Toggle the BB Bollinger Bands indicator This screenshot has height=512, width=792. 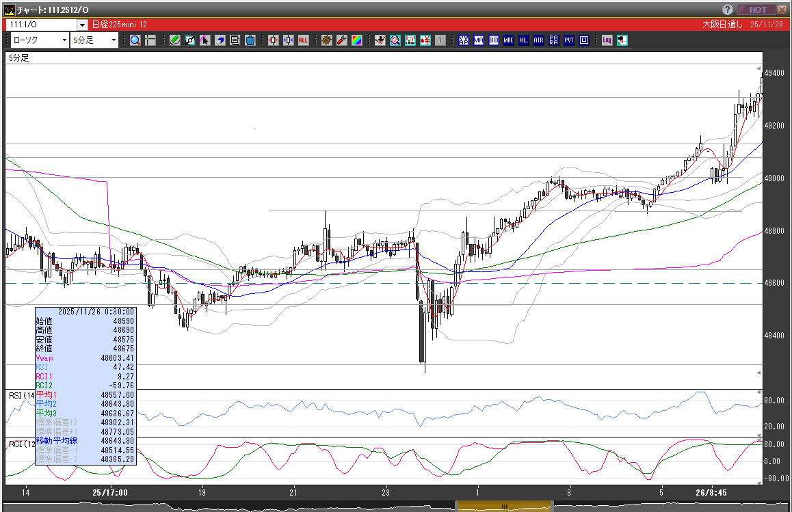click(x=493, y=40)
